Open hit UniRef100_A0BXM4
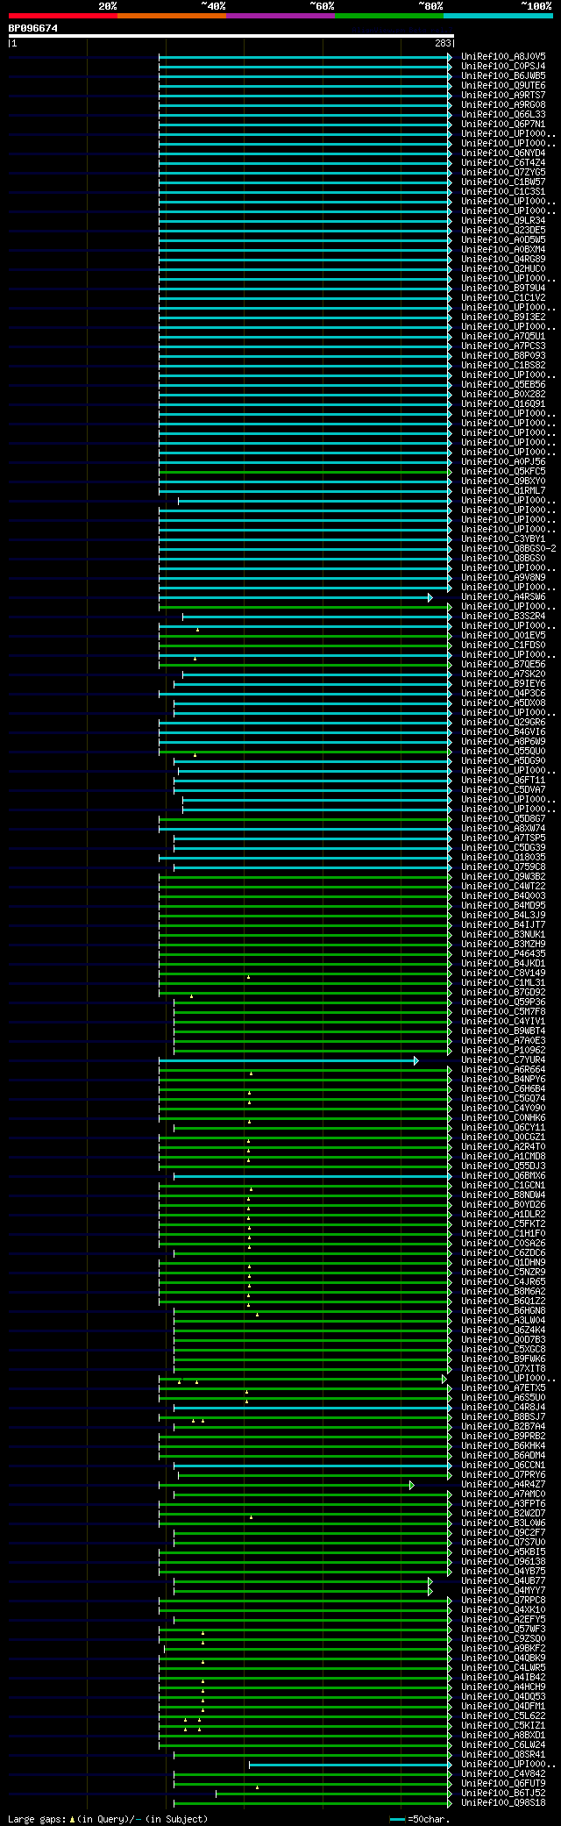This screenshot has height=1826, width=561. click(503, 249)
